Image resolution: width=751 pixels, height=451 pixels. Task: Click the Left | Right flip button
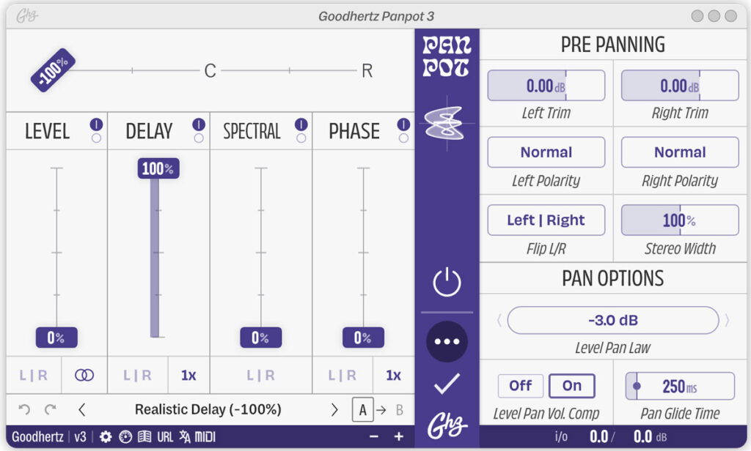pos(546,220)
